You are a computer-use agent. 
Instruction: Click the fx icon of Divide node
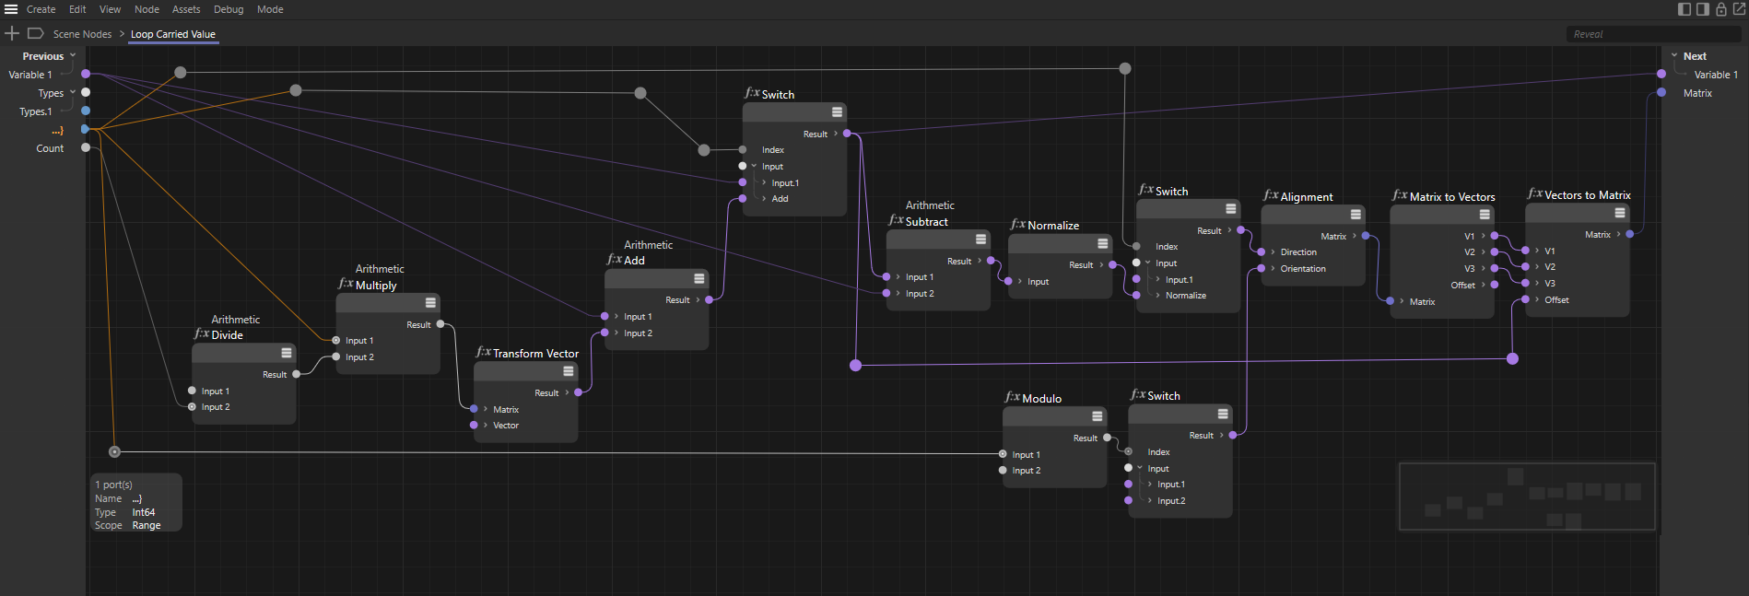tap(201, 334)
